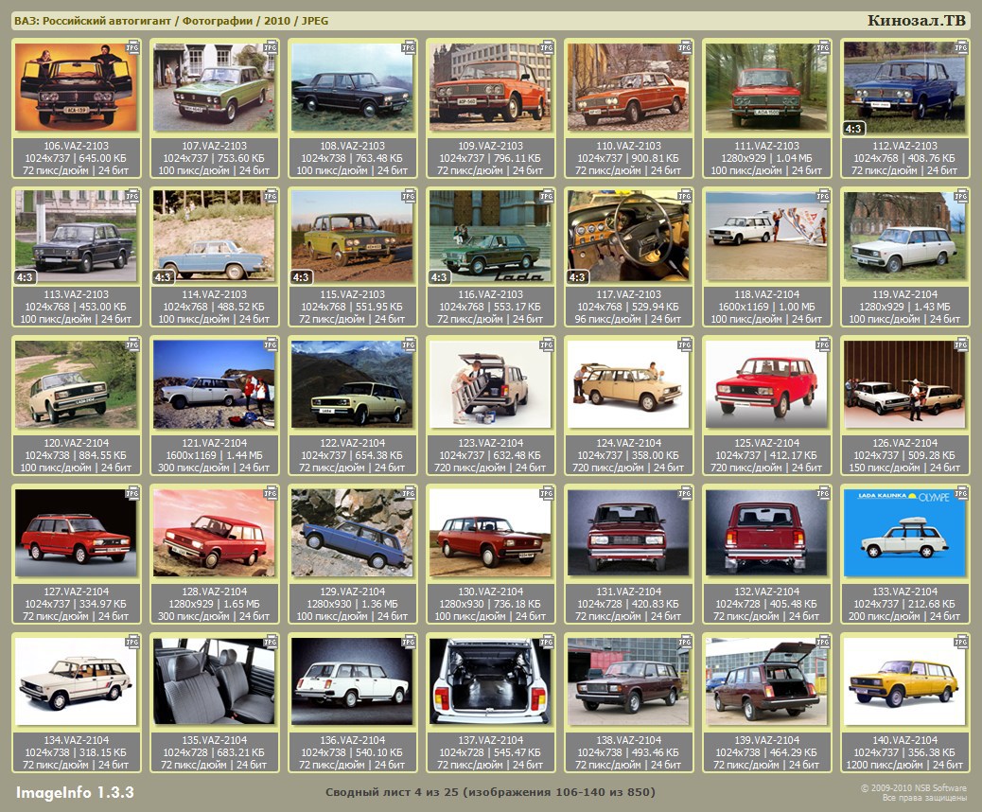
Task: Select the 118.VAZ-2104 file name caption
Action: point(766,294)
